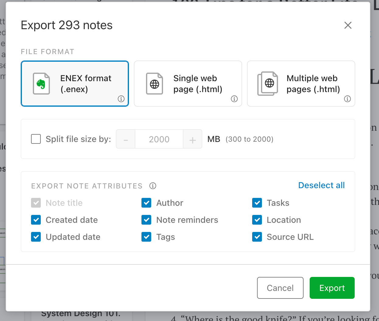This screenshot has width=379, height=321.
Task: Click the Deselect all link
Action: (321, 185)
